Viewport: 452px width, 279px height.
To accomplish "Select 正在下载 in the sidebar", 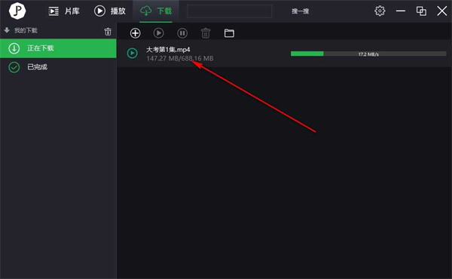I will (58, 48).
